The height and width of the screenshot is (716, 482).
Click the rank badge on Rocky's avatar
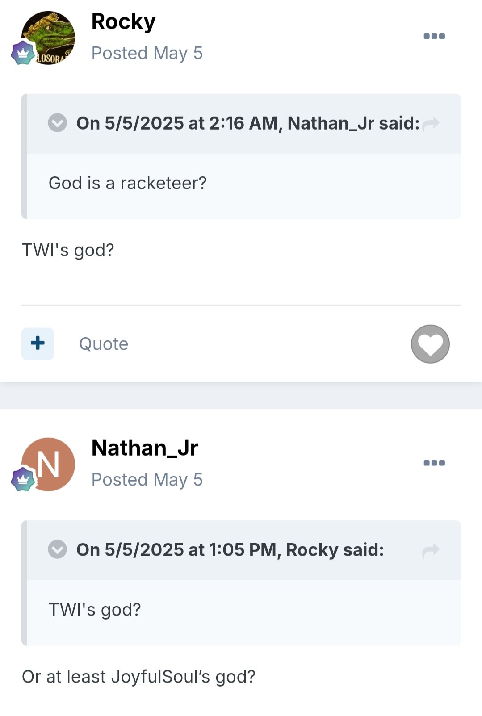click(23, 53)
